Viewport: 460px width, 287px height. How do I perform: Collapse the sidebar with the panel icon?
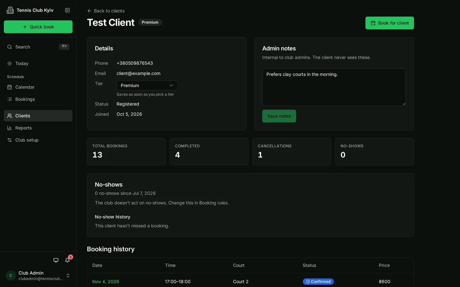point(67,10)
